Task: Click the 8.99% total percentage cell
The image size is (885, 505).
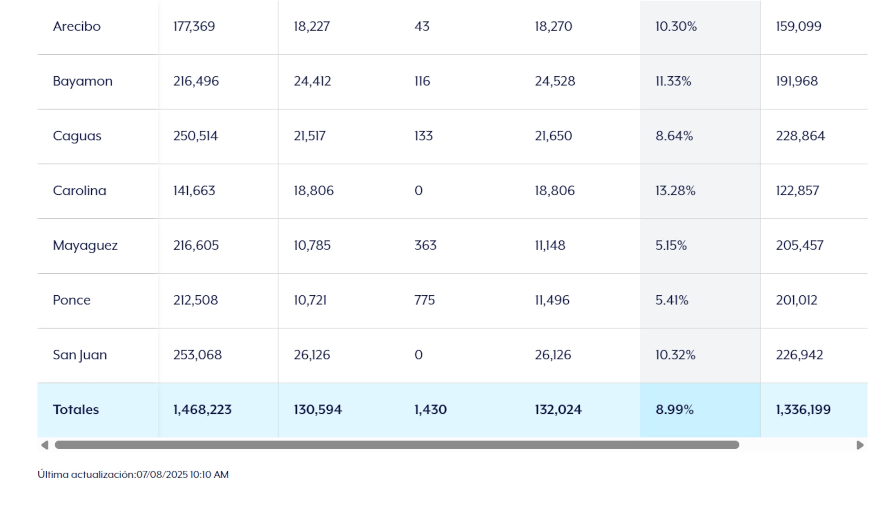Action: [x=674, y=410]
